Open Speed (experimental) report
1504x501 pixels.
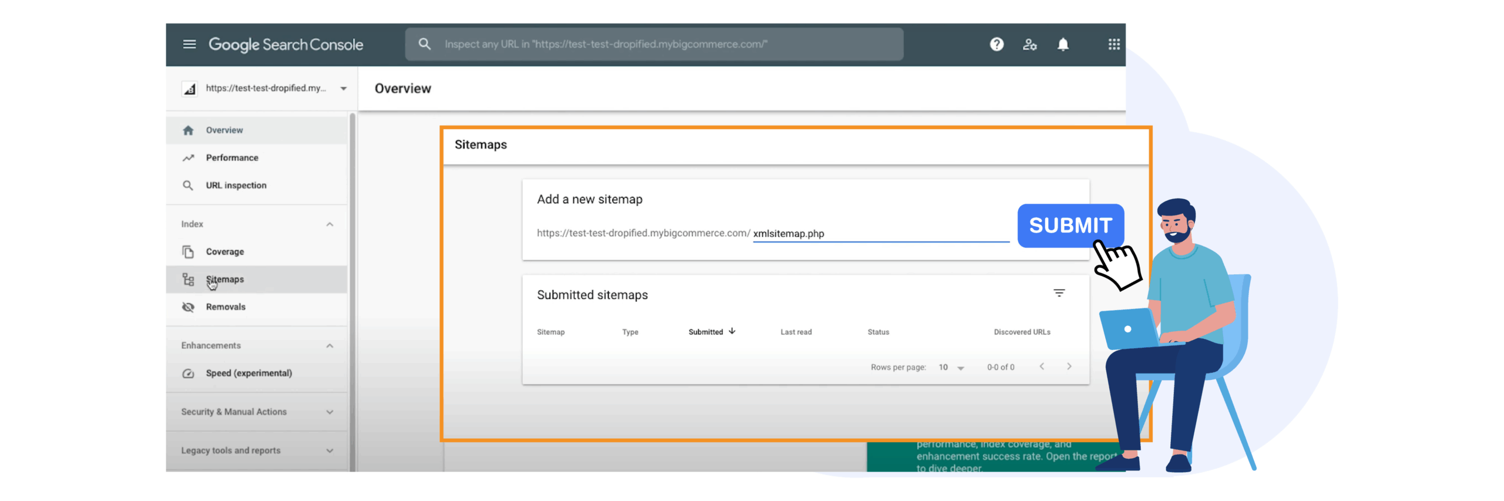[x=257, y=374]
